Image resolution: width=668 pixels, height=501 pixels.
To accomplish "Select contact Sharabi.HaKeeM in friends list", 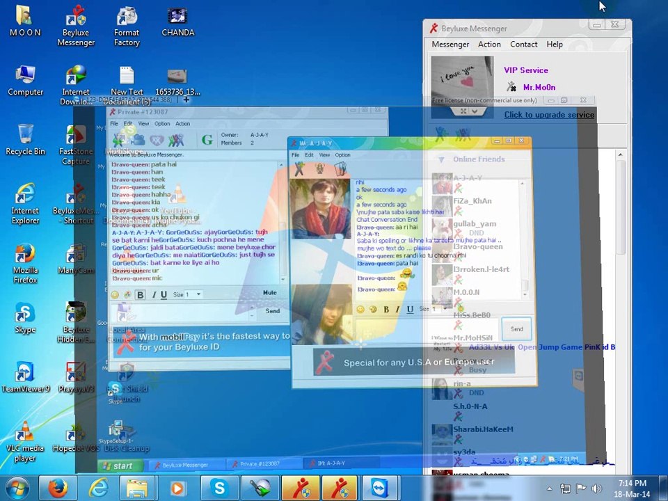I will 483,429.
